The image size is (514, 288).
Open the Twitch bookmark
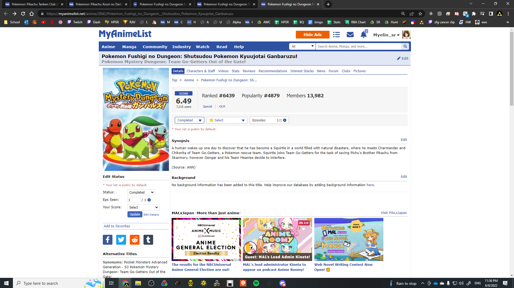pyautogui.click(x=75, y=22)
